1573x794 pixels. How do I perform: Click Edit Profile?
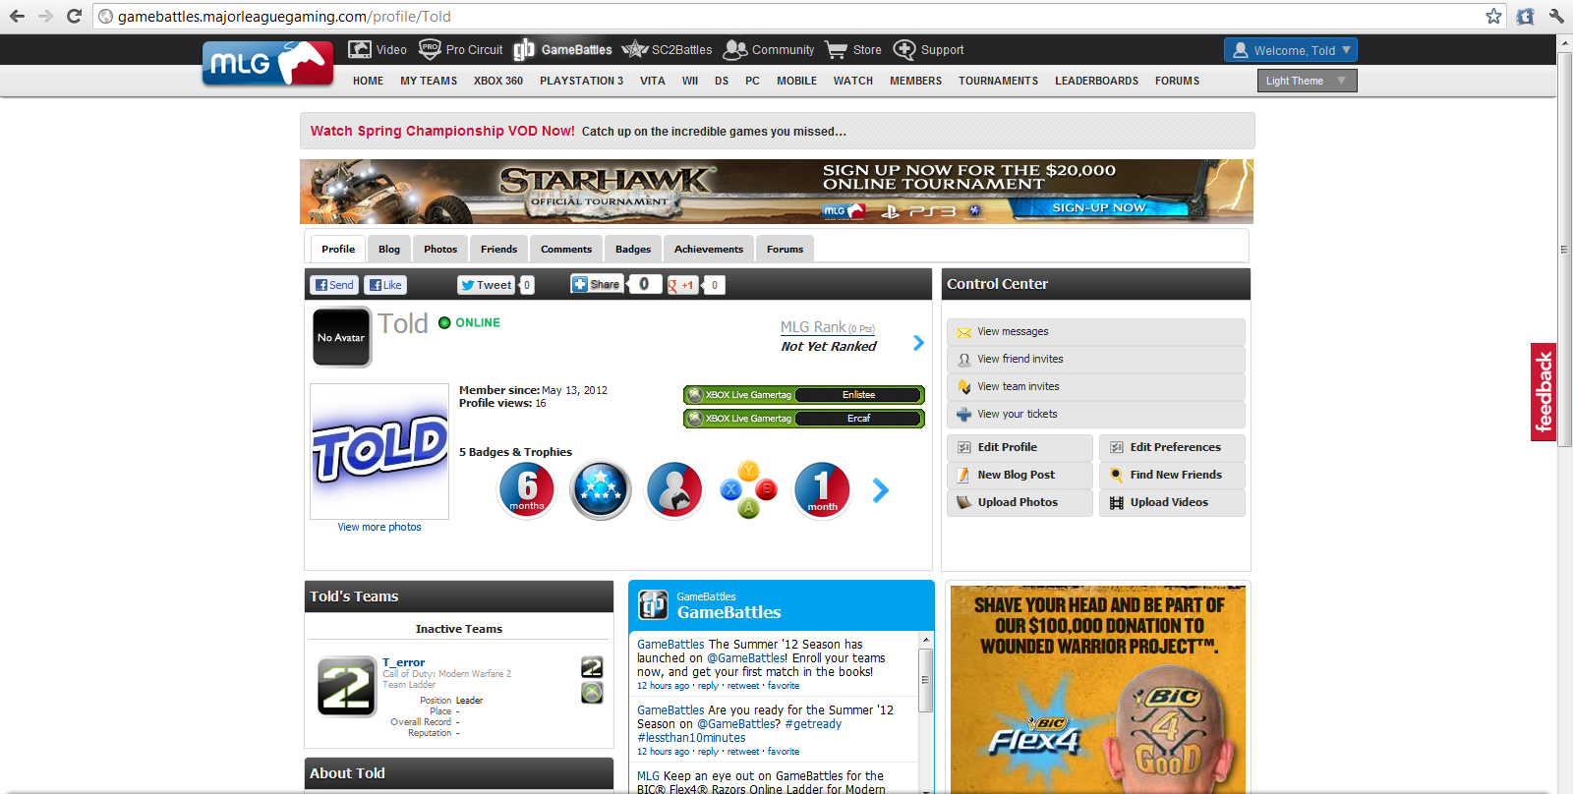coord(1020,447)
